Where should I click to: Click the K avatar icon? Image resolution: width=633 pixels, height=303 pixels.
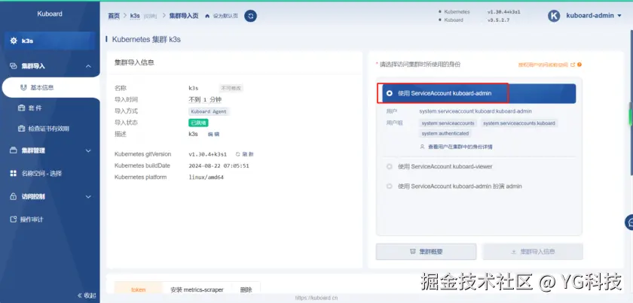(x=554, y=16)
